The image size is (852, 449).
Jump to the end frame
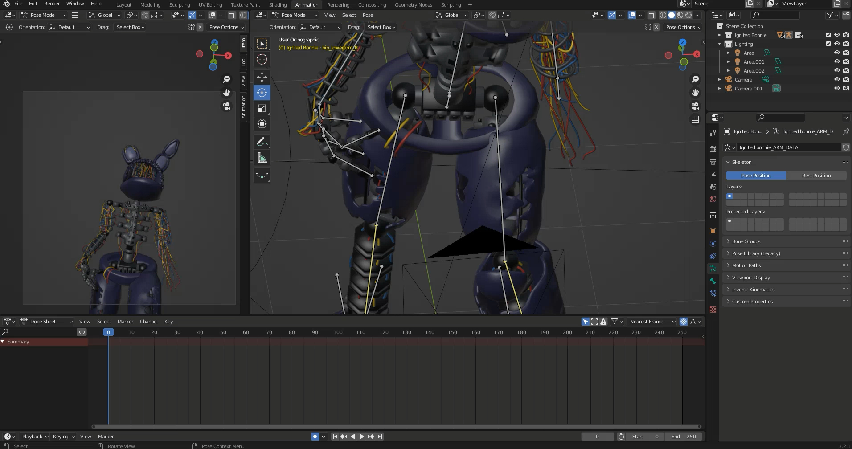[380, 437]
